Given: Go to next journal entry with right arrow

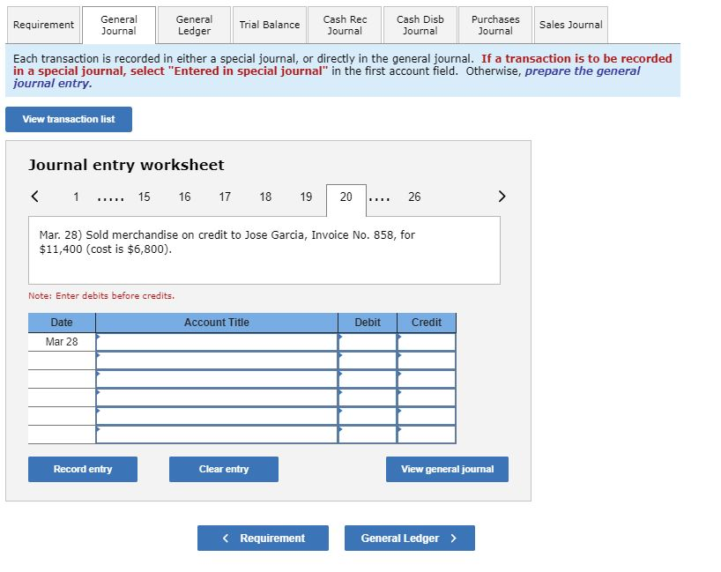Looking at the screenshot, I should click(502, 197).
